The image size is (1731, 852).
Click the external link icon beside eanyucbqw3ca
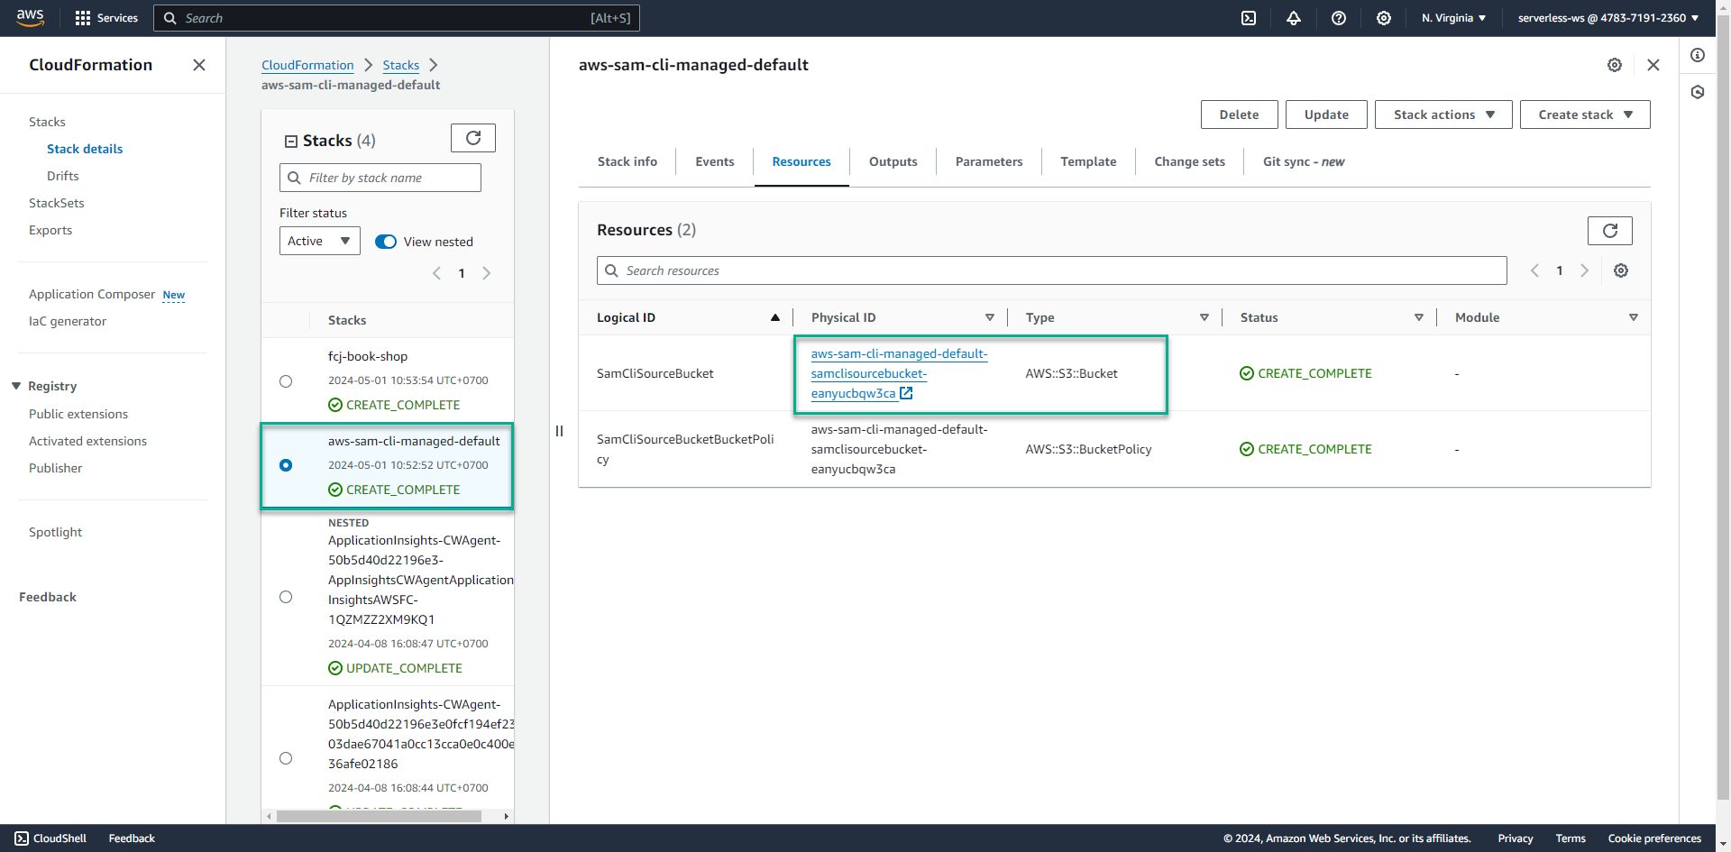(907, 393)
